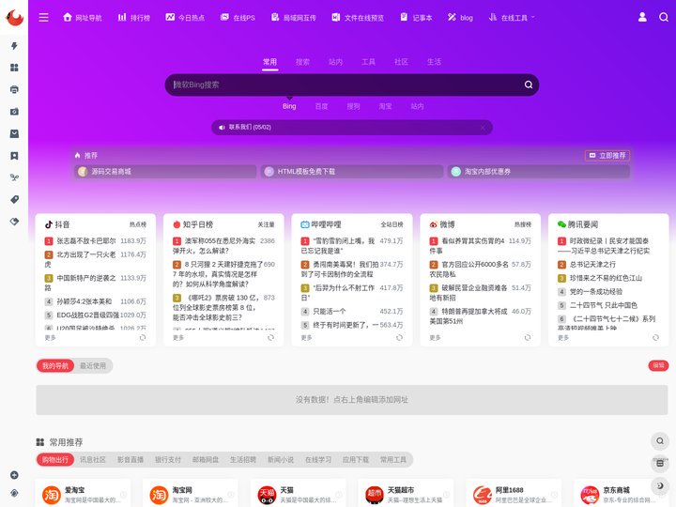Choose 搜狗 as search engine
Image resolution: width=676 pixels, height=507 pixels.
[x=353, y=106]
